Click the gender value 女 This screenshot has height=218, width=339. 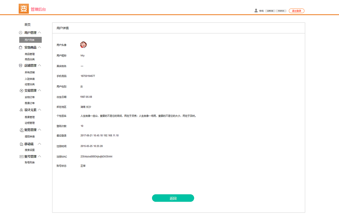coord(82,87)
